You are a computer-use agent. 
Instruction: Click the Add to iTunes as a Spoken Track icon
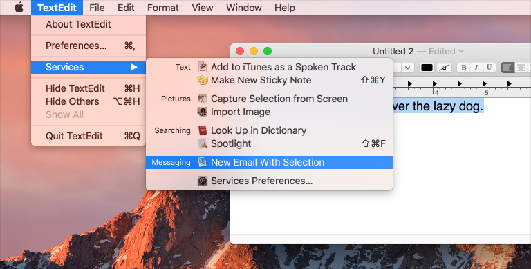(203, 67)
